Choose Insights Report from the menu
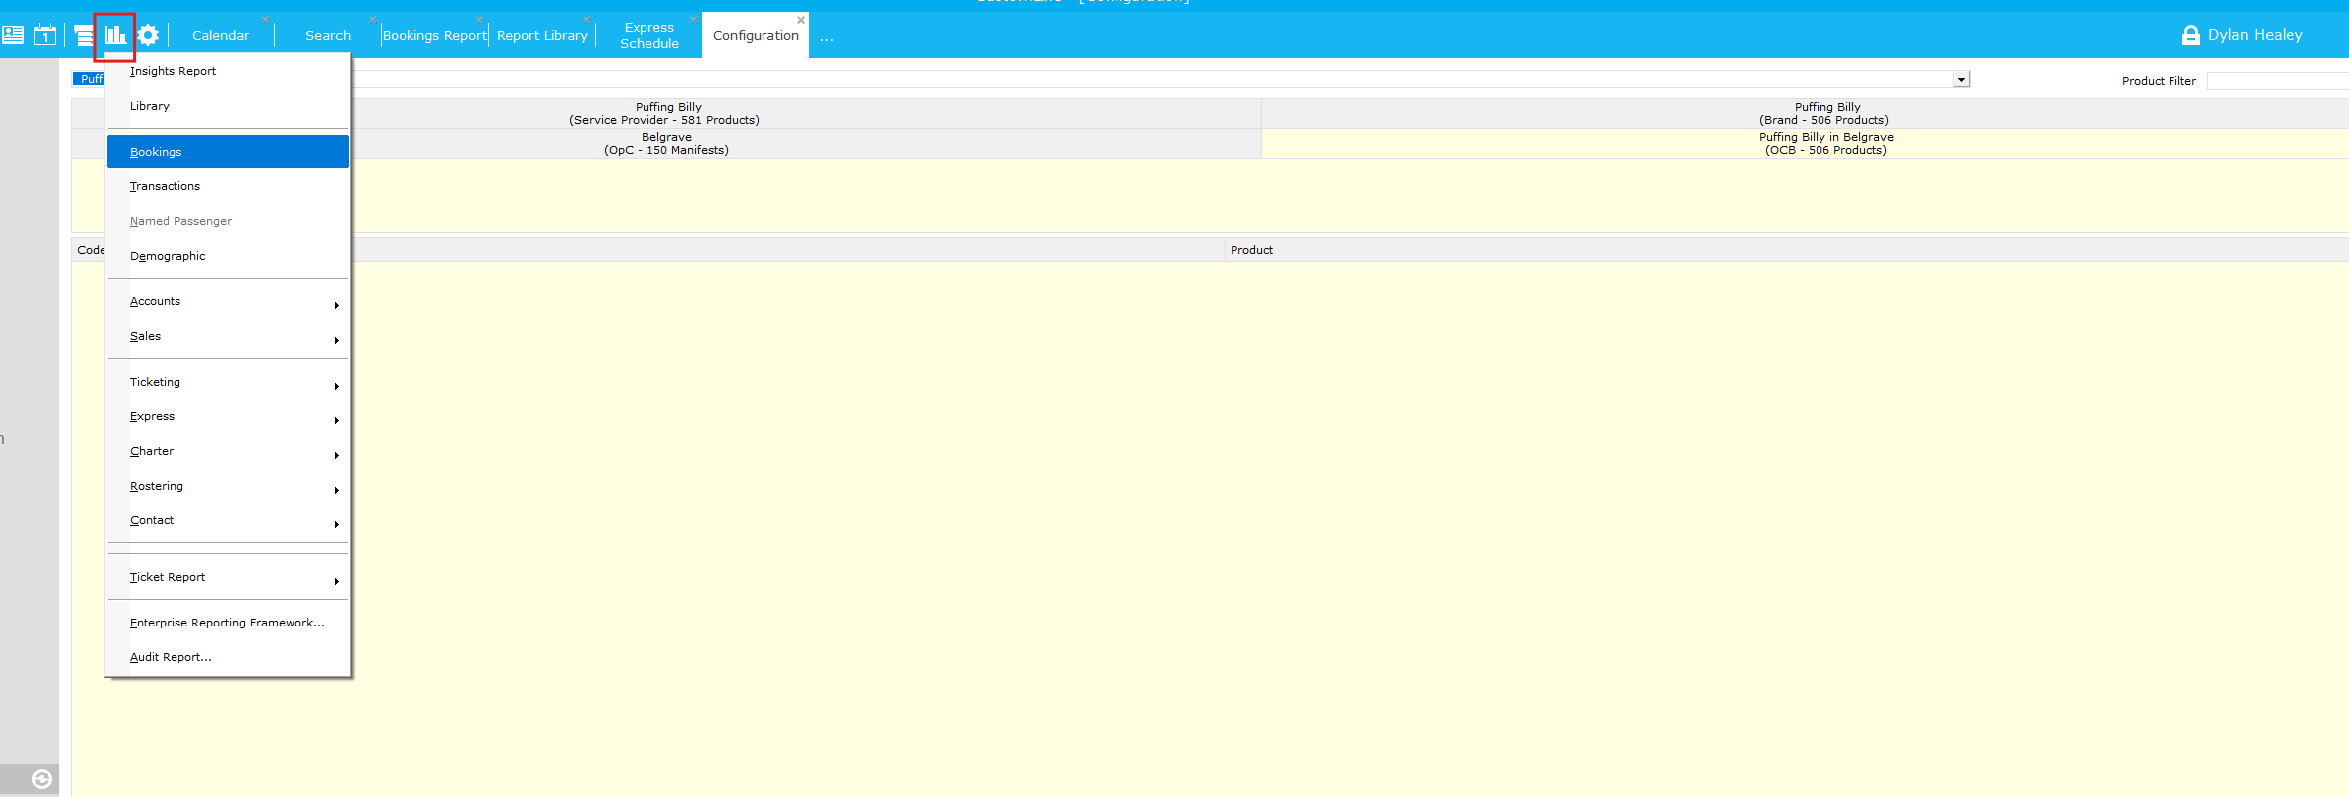 (228, 71)
